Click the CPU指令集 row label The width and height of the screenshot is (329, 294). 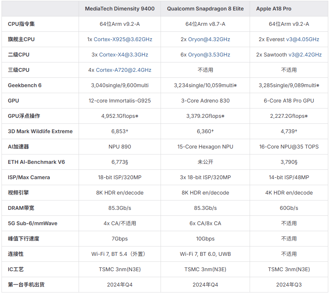[21, 24]
